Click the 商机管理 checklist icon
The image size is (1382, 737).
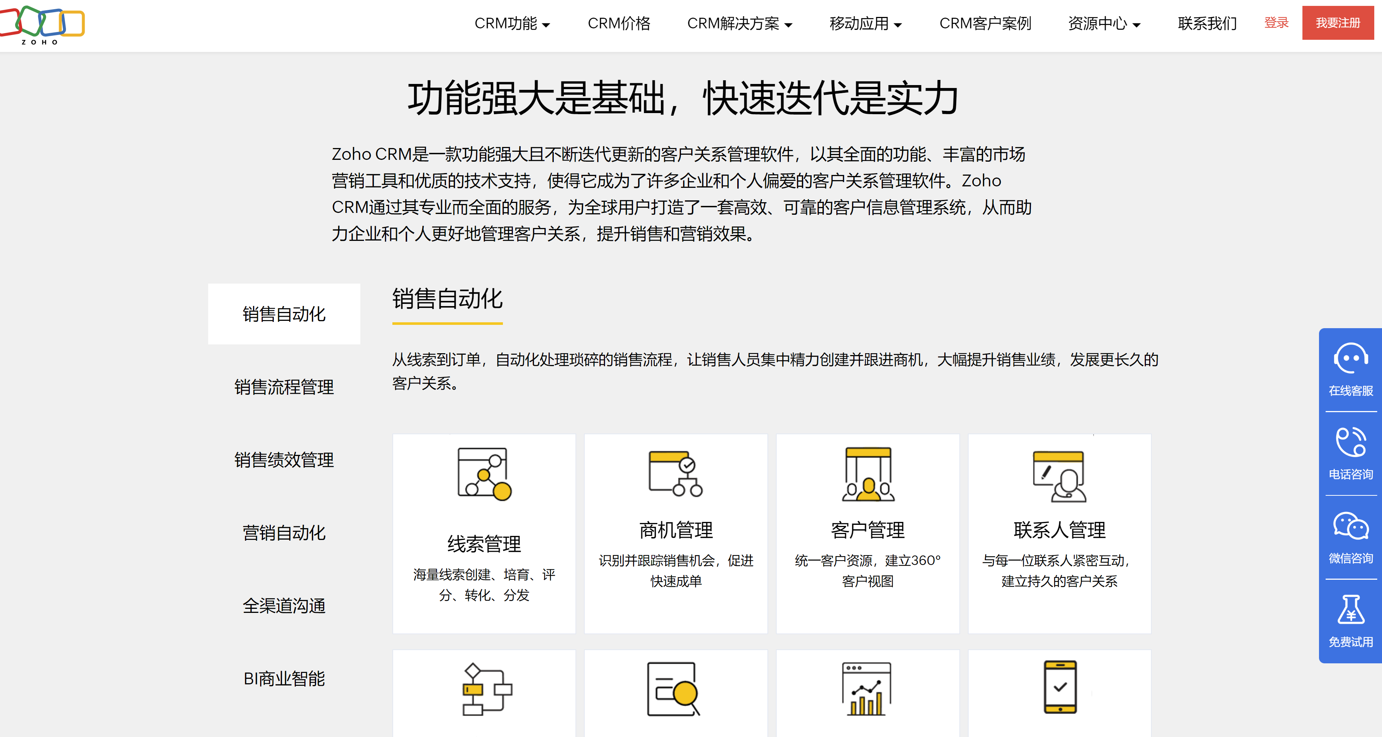click(x=675, y=472)
